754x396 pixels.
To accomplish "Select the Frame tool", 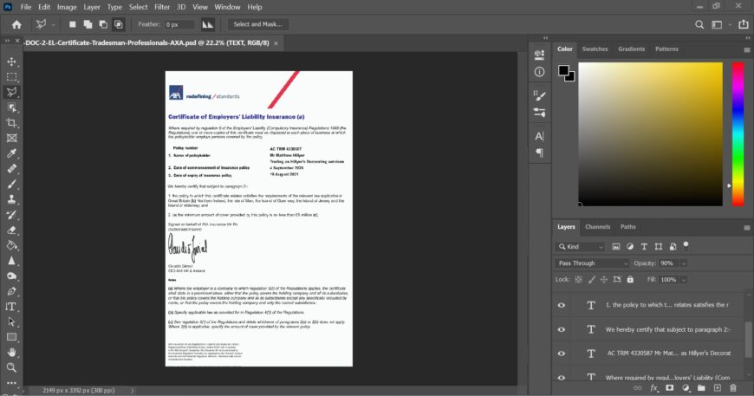I will click(11, 138).
